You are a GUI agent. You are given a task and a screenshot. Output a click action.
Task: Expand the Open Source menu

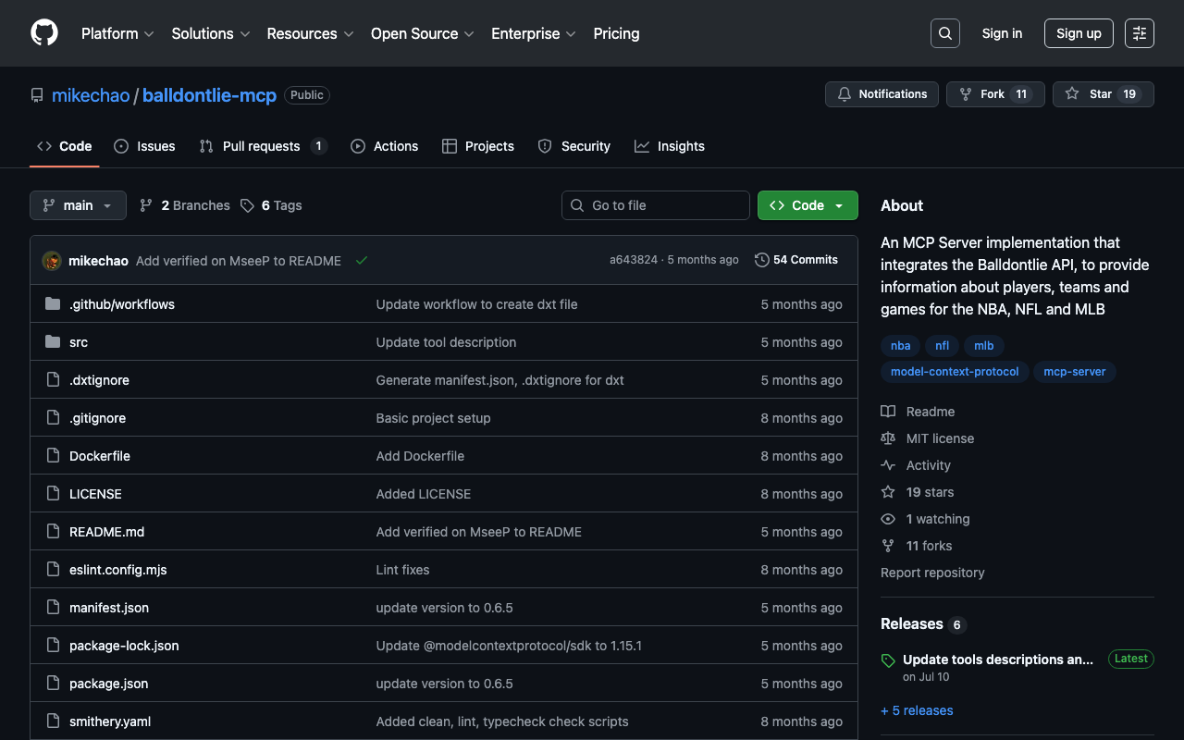(422, 33)
